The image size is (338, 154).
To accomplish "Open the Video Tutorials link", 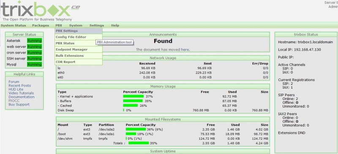I will [x=21, y=93].
